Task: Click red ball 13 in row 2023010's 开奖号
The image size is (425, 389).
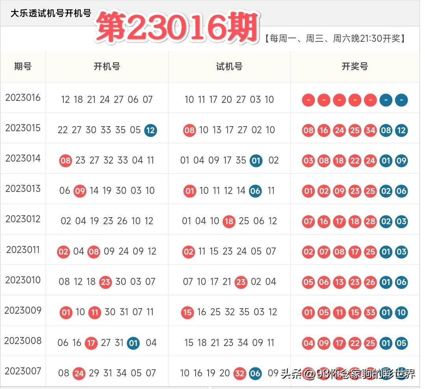Action: (x=339, y=283)
